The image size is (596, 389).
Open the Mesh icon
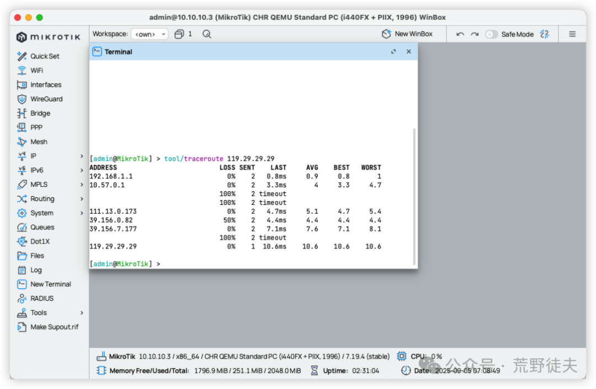tap(22, 142)
